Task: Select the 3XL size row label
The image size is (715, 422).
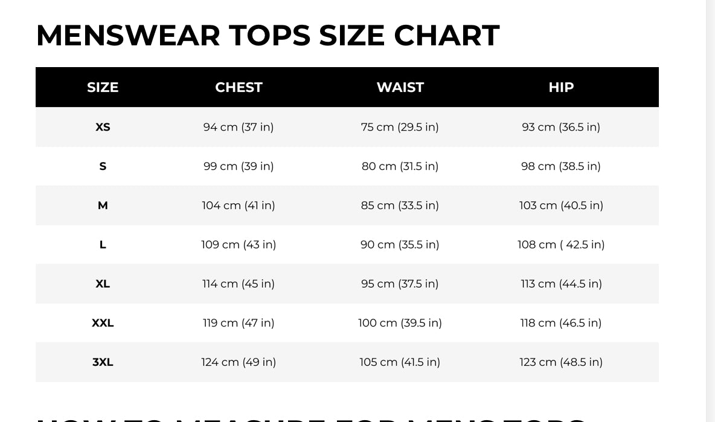Action: point(103,362)
